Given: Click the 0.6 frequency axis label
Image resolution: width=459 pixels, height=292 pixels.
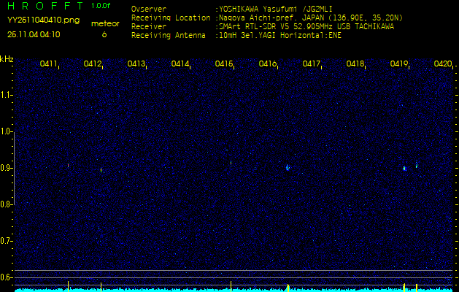Looking at the screenshot, I should (x=7, y=277).
